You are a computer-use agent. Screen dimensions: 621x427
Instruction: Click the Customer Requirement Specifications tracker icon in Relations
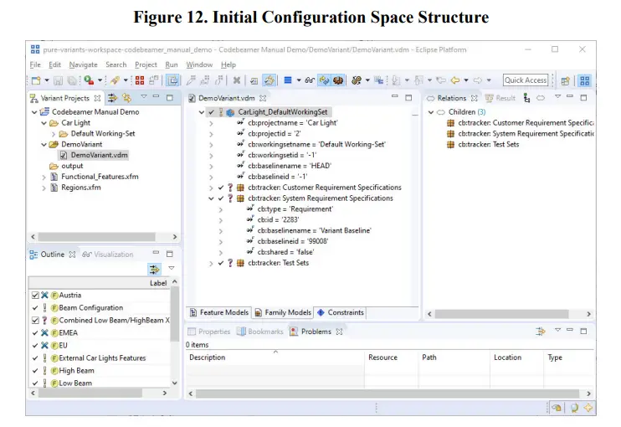click(x=451, y=123)
